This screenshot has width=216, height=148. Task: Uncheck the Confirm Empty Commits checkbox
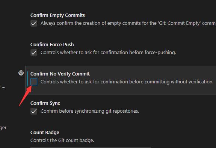(34, 23)
